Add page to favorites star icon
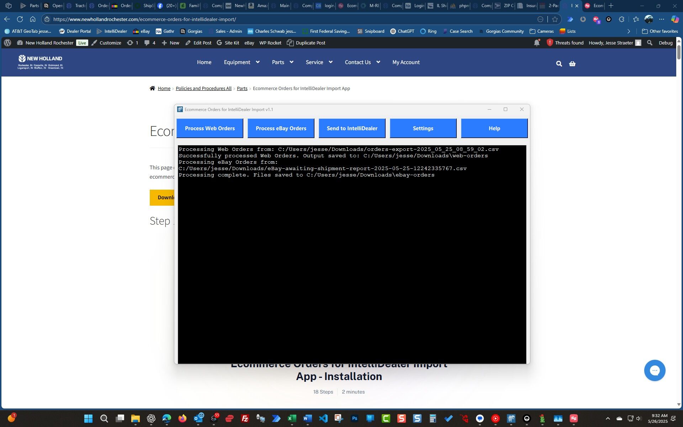This screenshot has height=427, width=683. tap(555, 19)
